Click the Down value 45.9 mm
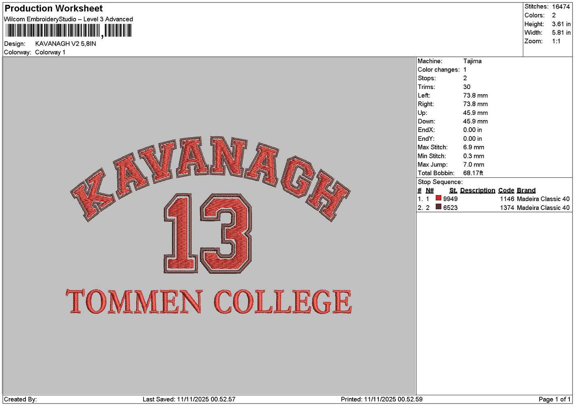The image size is (575, 406). pyautogui.click(x=476, y=121)
